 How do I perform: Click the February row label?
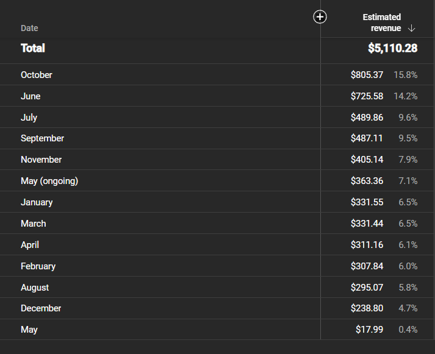tap(38, 266)
